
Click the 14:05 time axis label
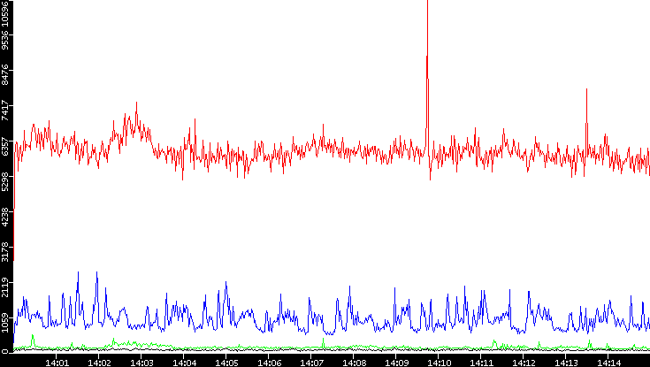[x=226, y=363]
